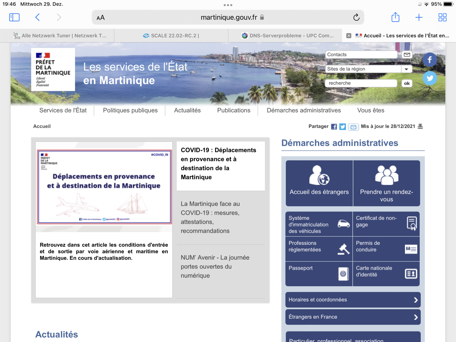Share the page by email icon
456x342 pixels.
pyautogui.click(x=353, y=127)
